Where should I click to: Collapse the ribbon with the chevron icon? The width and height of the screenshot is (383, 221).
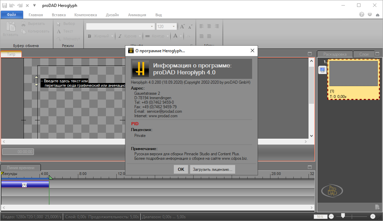377,15
